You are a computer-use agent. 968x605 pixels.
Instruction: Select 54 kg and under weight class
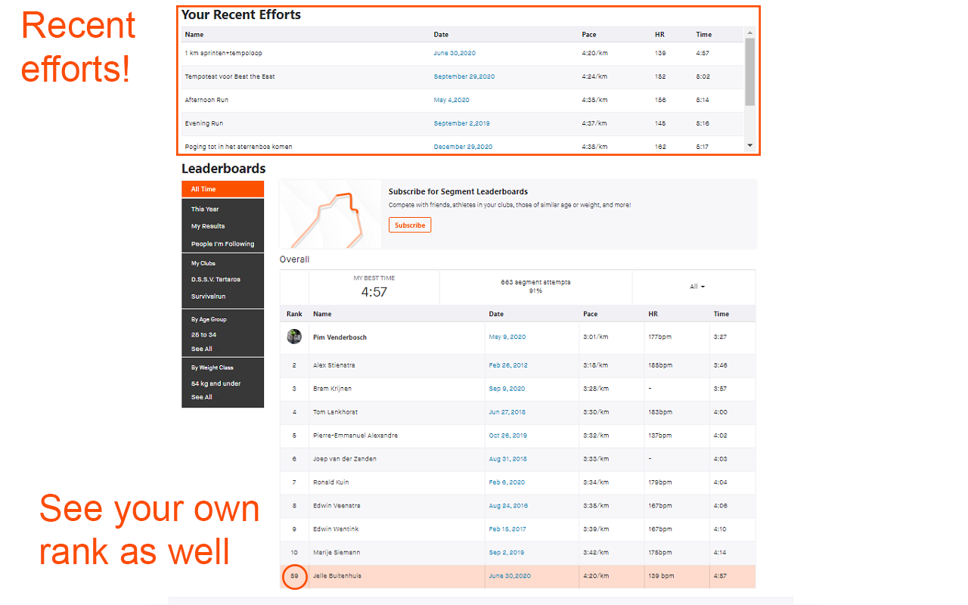(216, 383)
